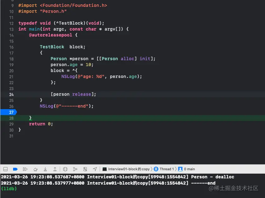Click line number 28 in the gutter
Viewport: 265px width, 198px height.
[11, 118]
